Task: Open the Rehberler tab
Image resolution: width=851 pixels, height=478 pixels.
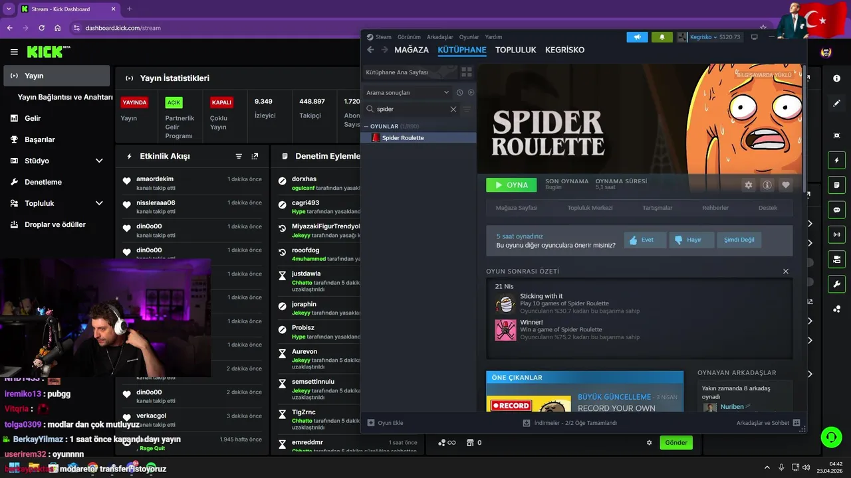Action: pos(715,208)
